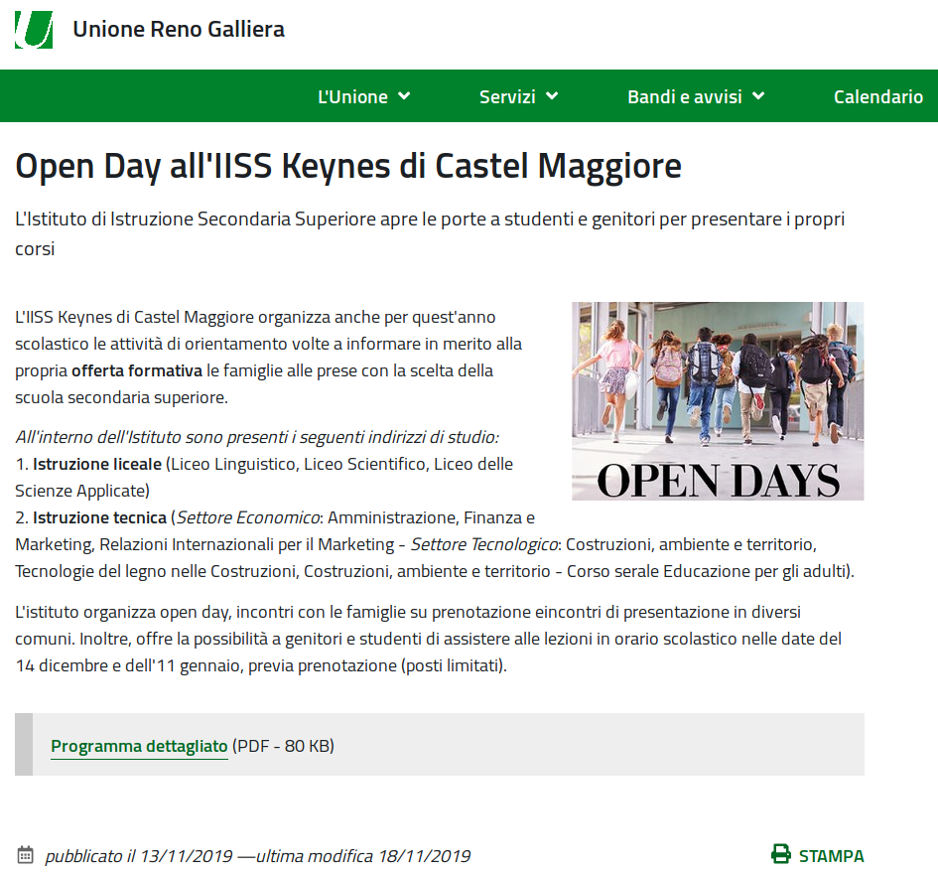This screenshot has width=938, height=873.
Task: Go to the Calendario menu item
Action: (878, 96)
